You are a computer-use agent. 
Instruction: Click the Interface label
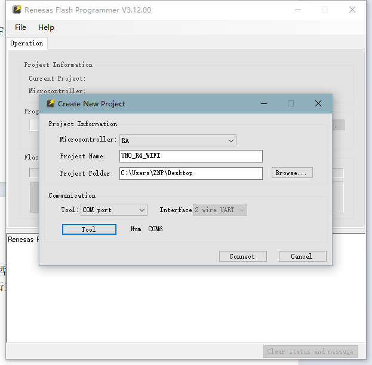(x=176, y=210)
